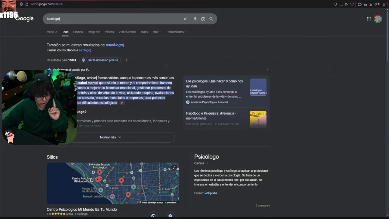Open more options beside precise location
Screen dimensions: 389x219
pos(126,60)
